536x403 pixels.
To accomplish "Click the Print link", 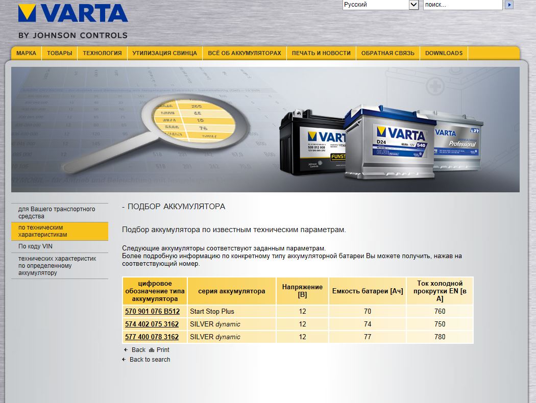I will [163, 350].
